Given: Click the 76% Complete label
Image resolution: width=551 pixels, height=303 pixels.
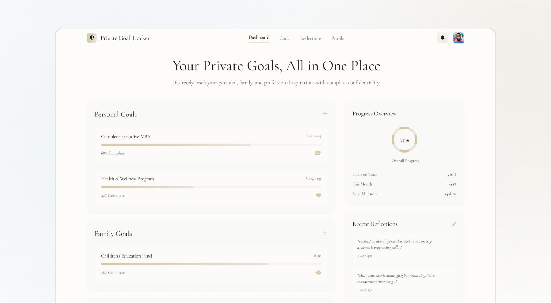Looking at the screenshot, I should (x=113, y=272).
